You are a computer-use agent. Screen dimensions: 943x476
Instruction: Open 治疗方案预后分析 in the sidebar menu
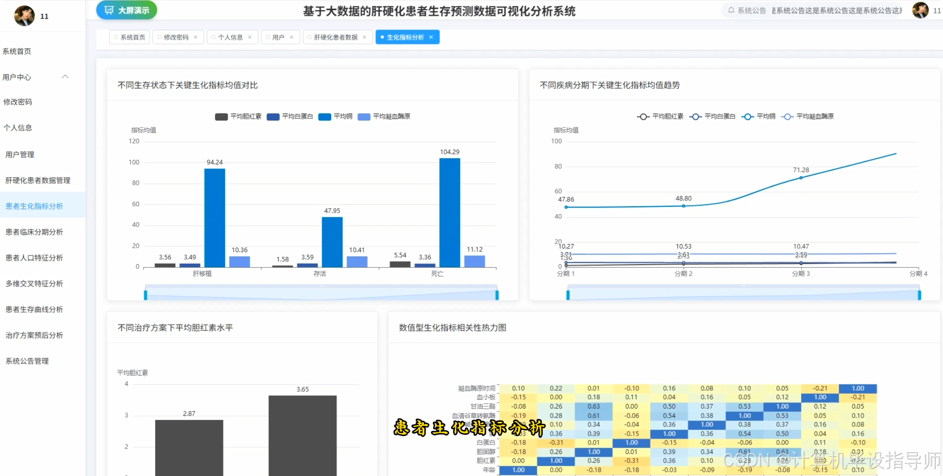click(x=33, y=335)
